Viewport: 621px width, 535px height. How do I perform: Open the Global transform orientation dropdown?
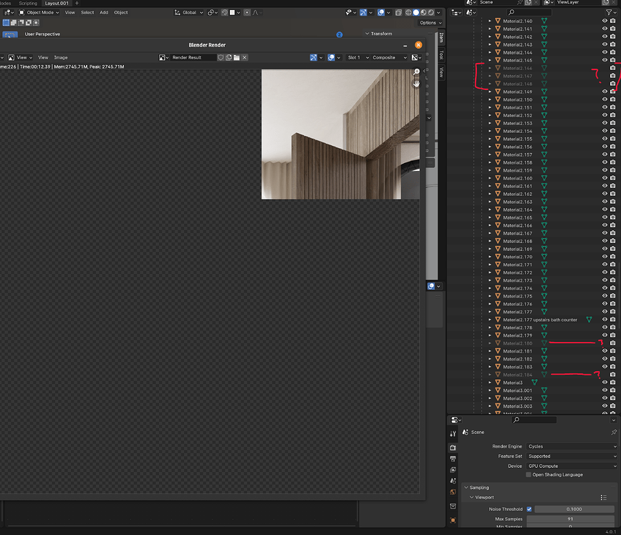pyautogui.click(x=188, y=12)
